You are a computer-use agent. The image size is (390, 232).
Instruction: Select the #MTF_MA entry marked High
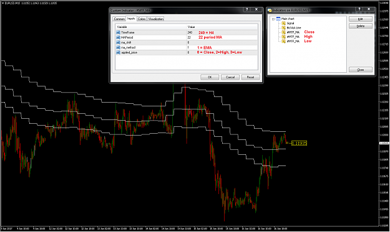(293, 37)
